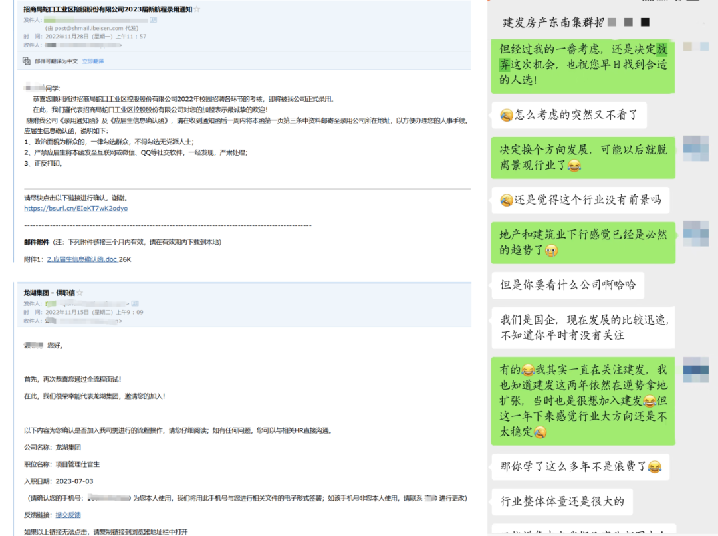Viewport: 718px width, 536px height.
Task: Click message 还是觉得这个行业没有前景吗
Action: pos(580,200)
